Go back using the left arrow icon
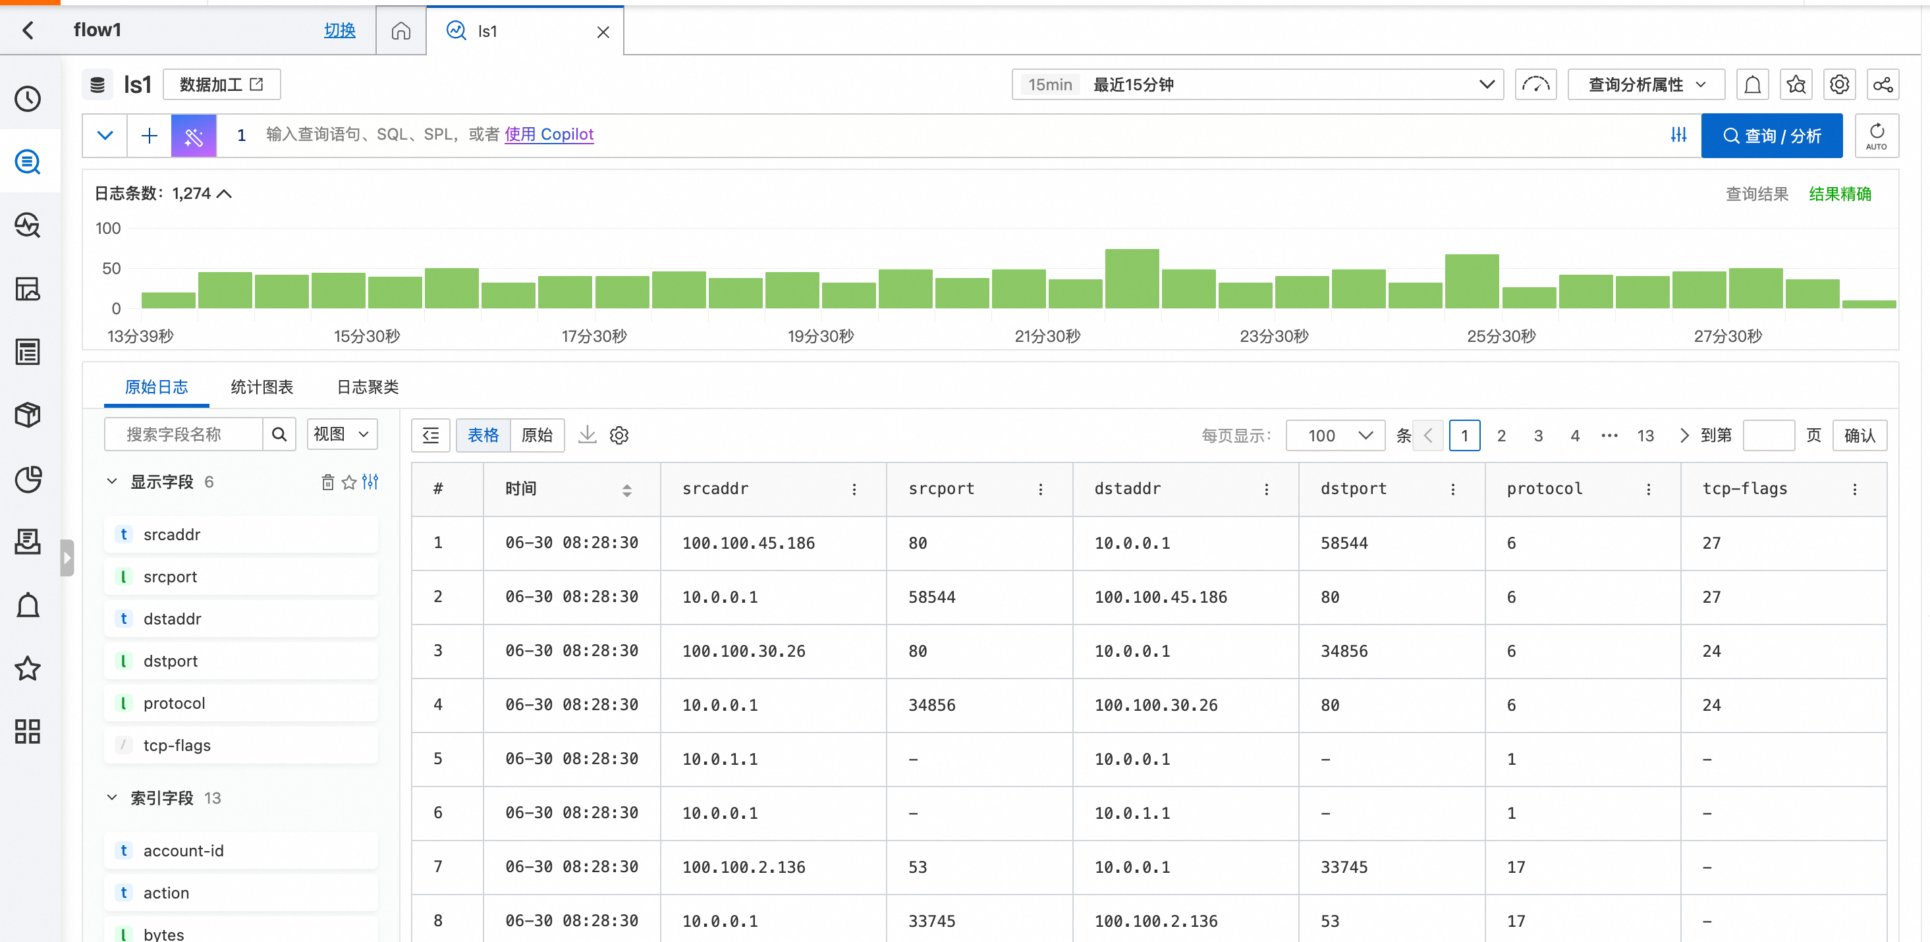 (x=28, y=30)
